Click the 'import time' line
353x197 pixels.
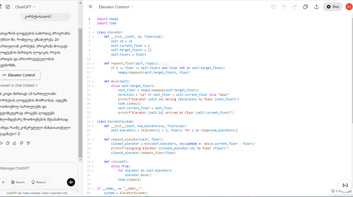point(107,23)
